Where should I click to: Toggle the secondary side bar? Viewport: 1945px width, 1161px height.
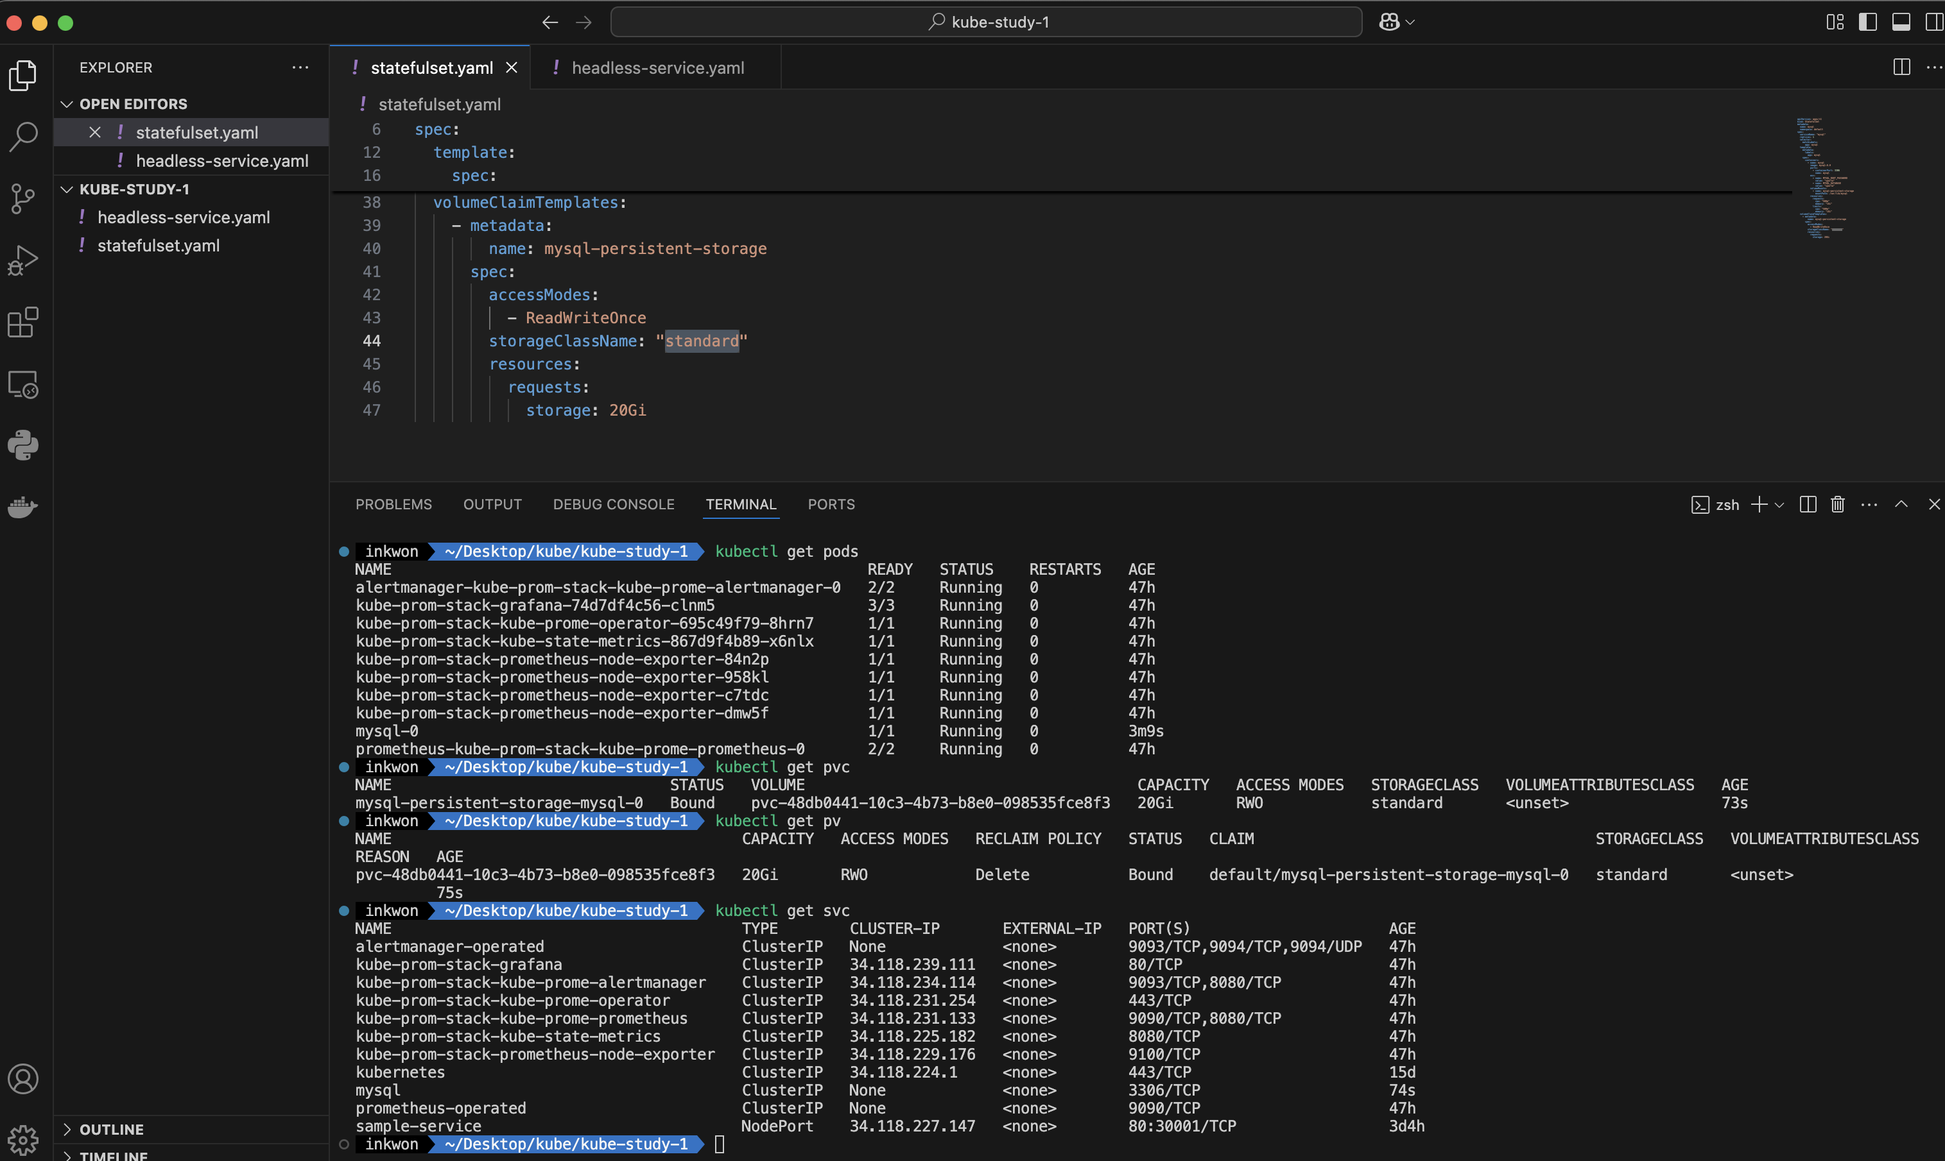[x=1934, y=22]
